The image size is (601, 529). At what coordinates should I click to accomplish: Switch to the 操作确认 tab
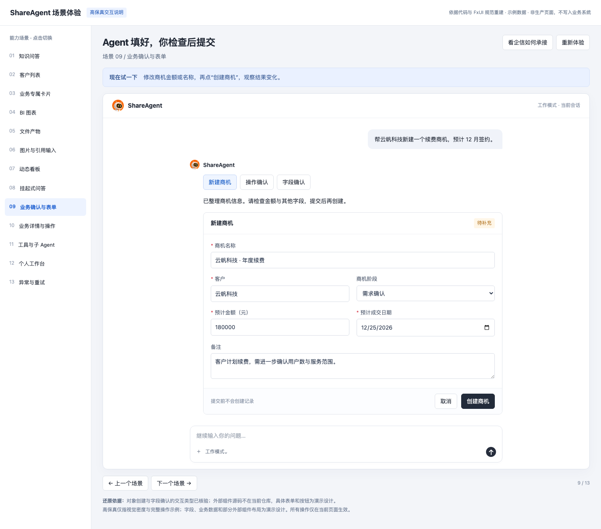tap(257, 182)
